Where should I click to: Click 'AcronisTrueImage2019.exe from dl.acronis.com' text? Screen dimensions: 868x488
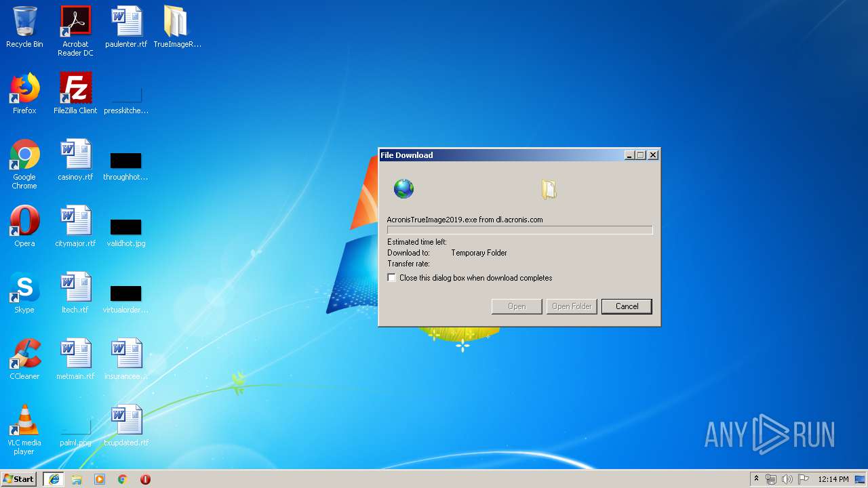(x=465, y=220)
